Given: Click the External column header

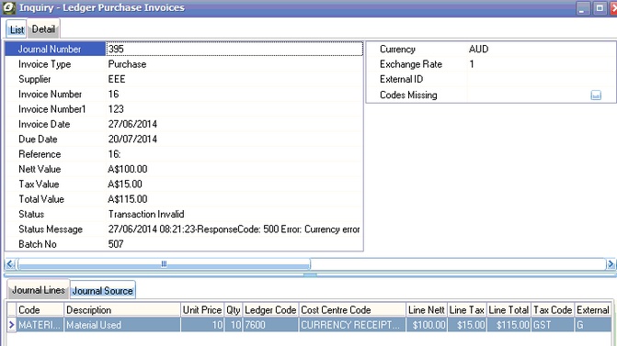Looking at the screenshot, I should click(592, 310).
